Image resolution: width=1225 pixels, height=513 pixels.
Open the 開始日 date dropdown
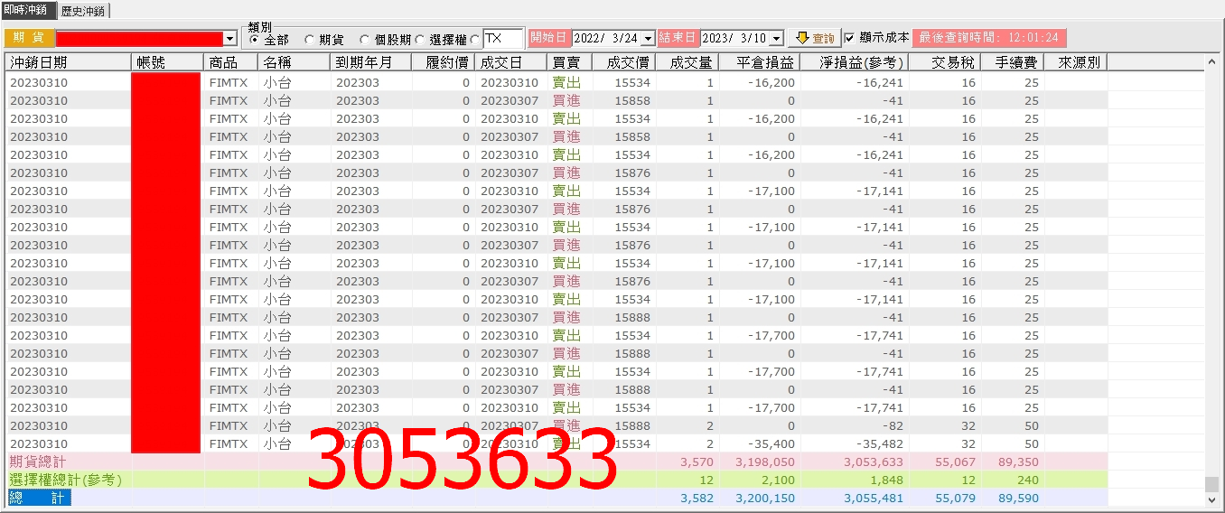pyautogui.click(x=646, y=39)
